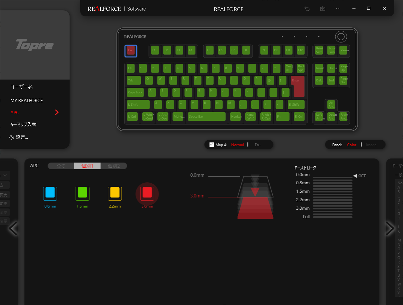Select the Left Arrow key
Image resolution: width=403 pixels, height=305 pixels.
click(x=319, y=116)
